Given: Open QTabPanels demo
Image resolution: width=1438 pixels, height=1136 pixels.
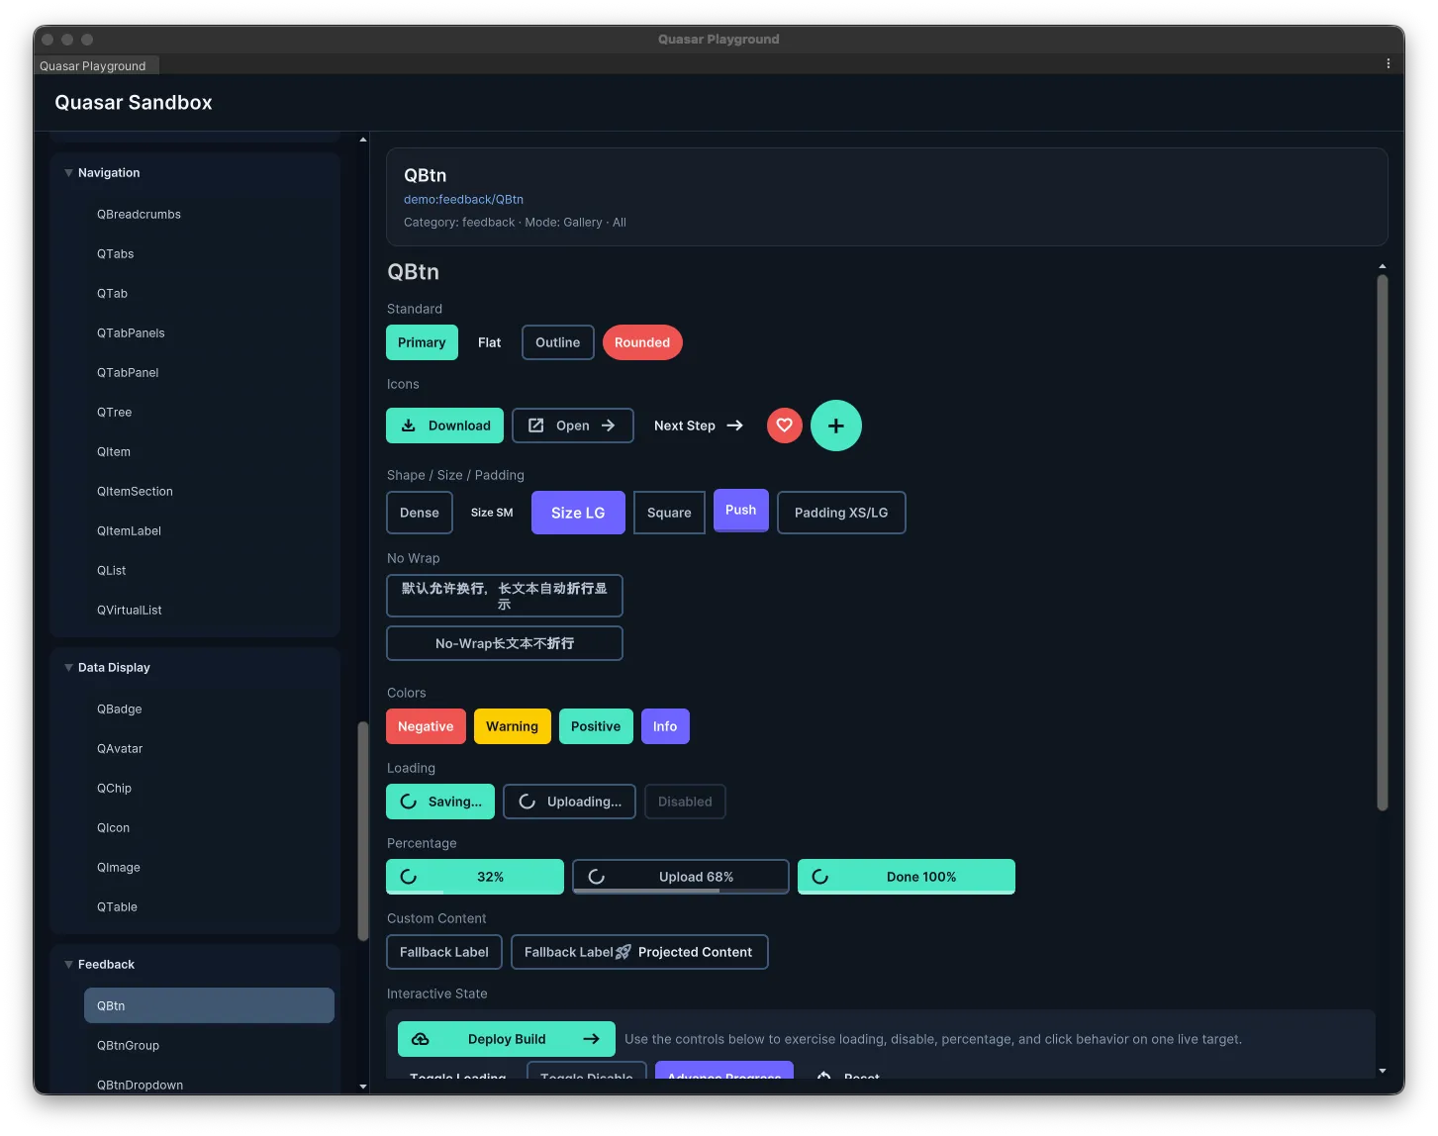Looking at the screenshot, I should (209, 332).
